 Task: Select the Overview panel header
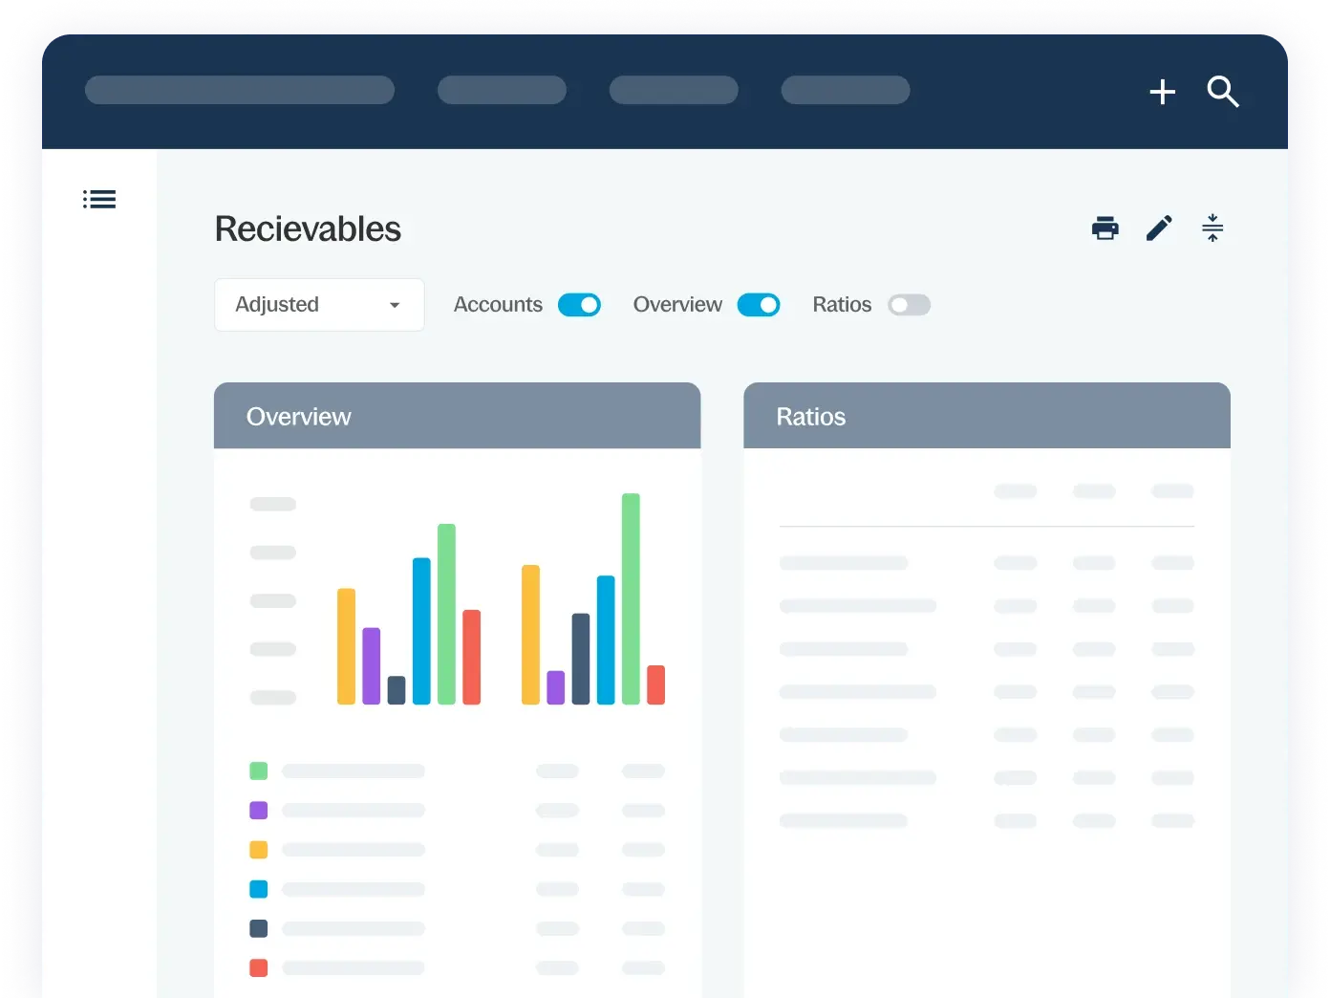pyautogui.click(x=457, y=416)
